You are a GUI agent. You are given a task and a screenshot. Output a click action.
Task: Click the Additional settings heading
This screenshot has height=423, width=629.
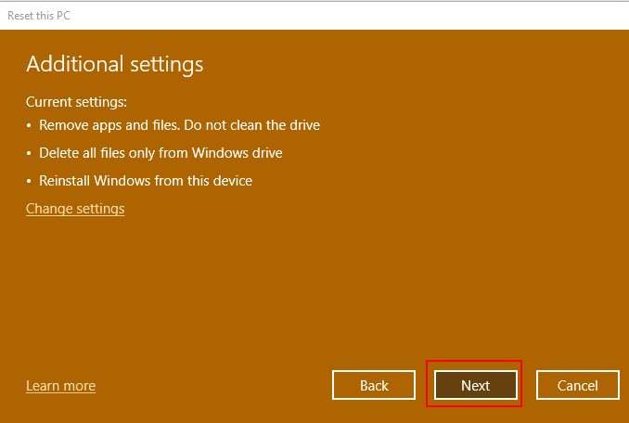click(x=114, y=64)
